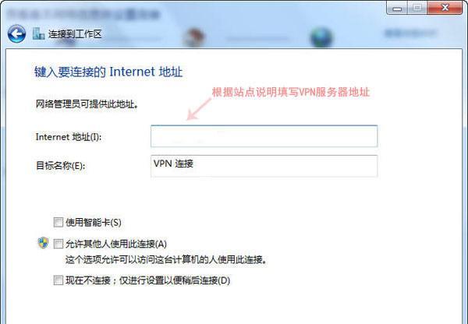This screenshot has width=468, height=324.
Task: Click the 允许其他人使用此连接(A) label text
Action: pos(116,244)
